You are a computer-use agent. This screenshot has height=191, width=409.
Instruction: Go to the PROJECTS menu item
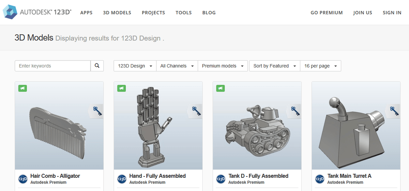(153, 13)
